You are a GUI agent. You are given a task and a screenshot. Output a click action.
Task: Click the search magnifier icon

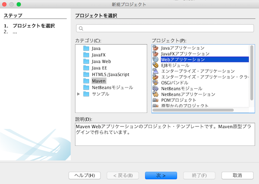click(x=81, y=29)
